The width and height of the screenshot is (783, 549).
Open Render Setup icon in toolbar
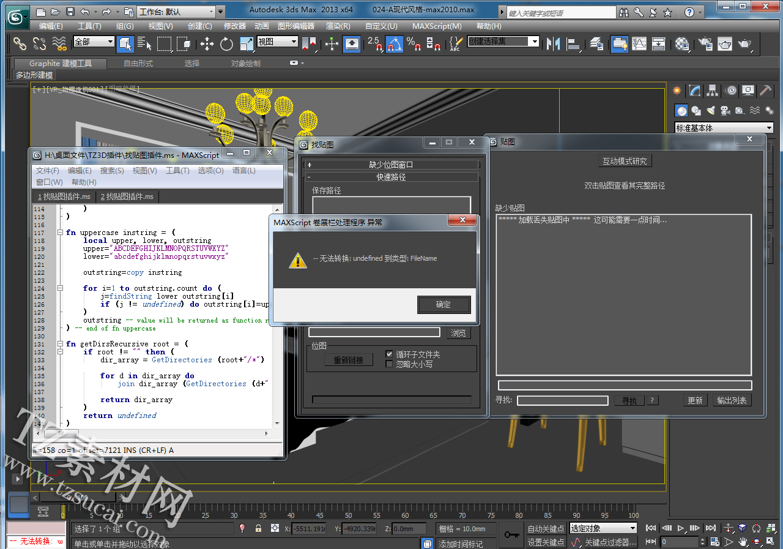pyautogui.click(x=705, y=43)
